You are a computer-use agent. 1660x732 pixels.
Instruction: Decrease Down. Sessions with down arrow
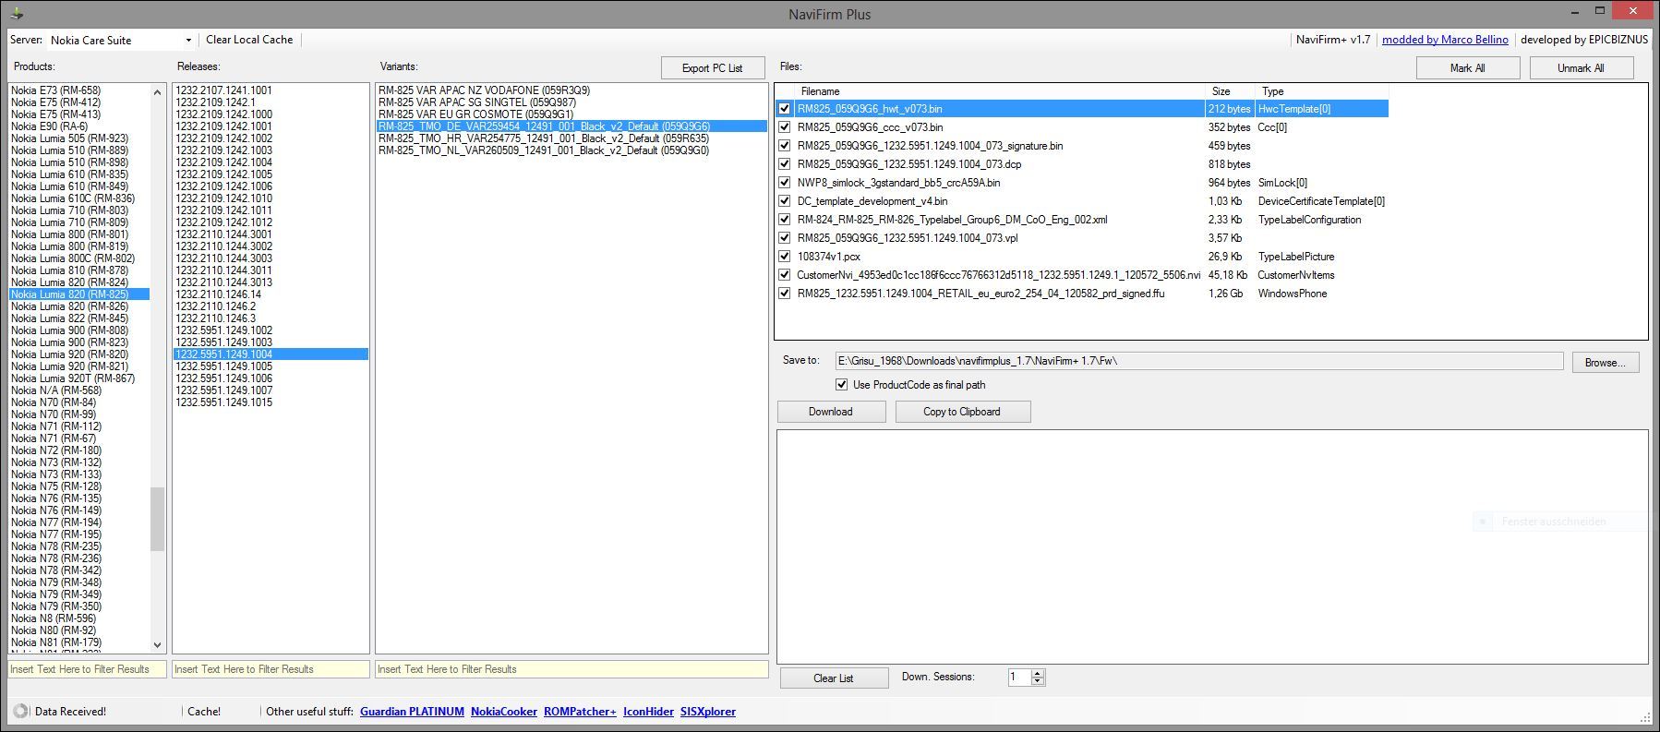1038,682
